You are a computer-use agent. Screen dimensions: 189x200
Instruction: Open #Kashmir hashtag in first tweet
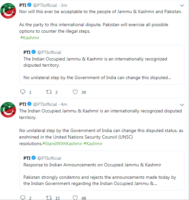click(x=30, y=38)
